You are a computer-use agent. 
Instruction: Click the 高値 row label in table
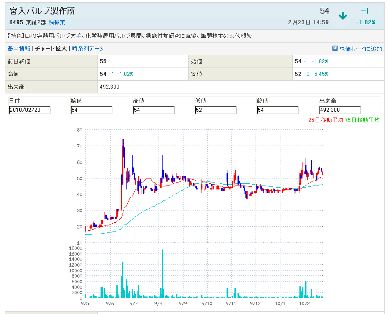click(13, 74)
